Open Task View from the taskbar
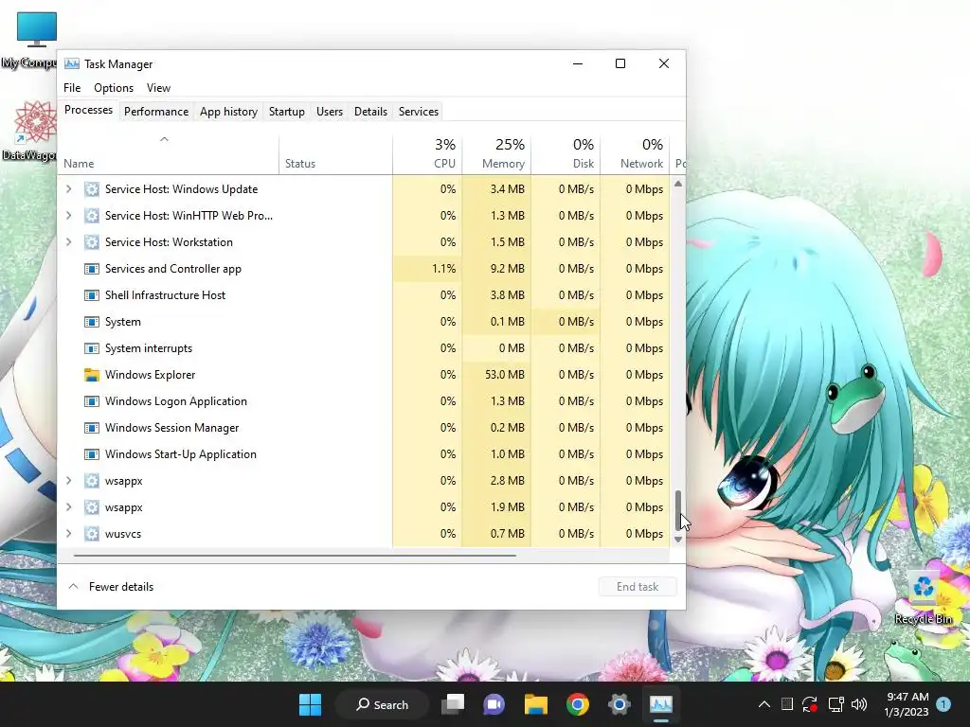 point(453,704)
